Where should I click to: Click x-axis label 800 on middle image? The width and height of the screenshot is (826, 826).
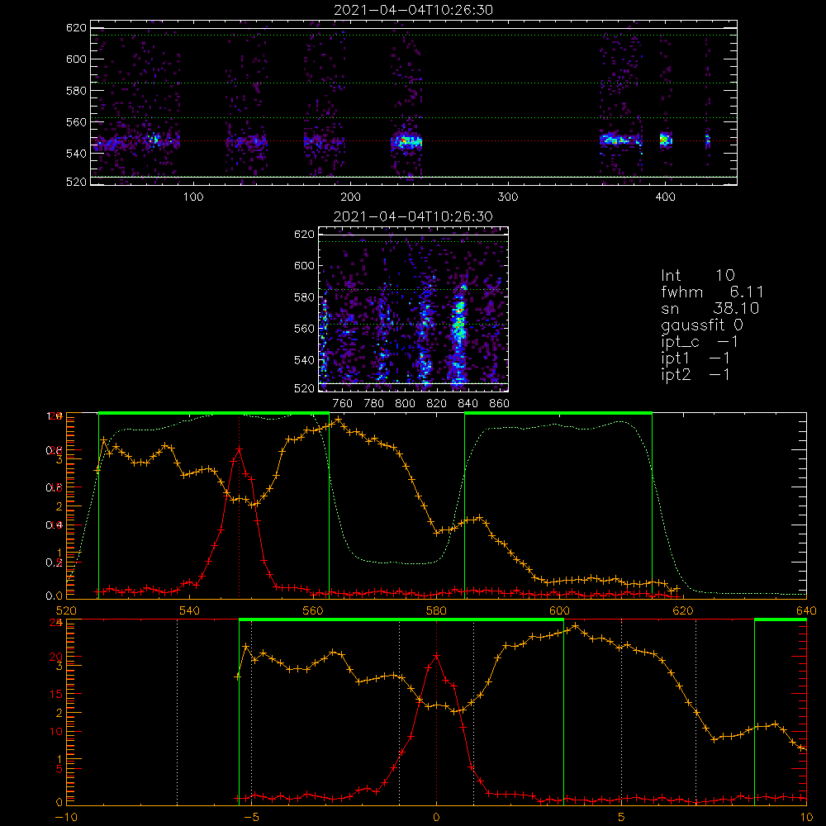[405, 404]
